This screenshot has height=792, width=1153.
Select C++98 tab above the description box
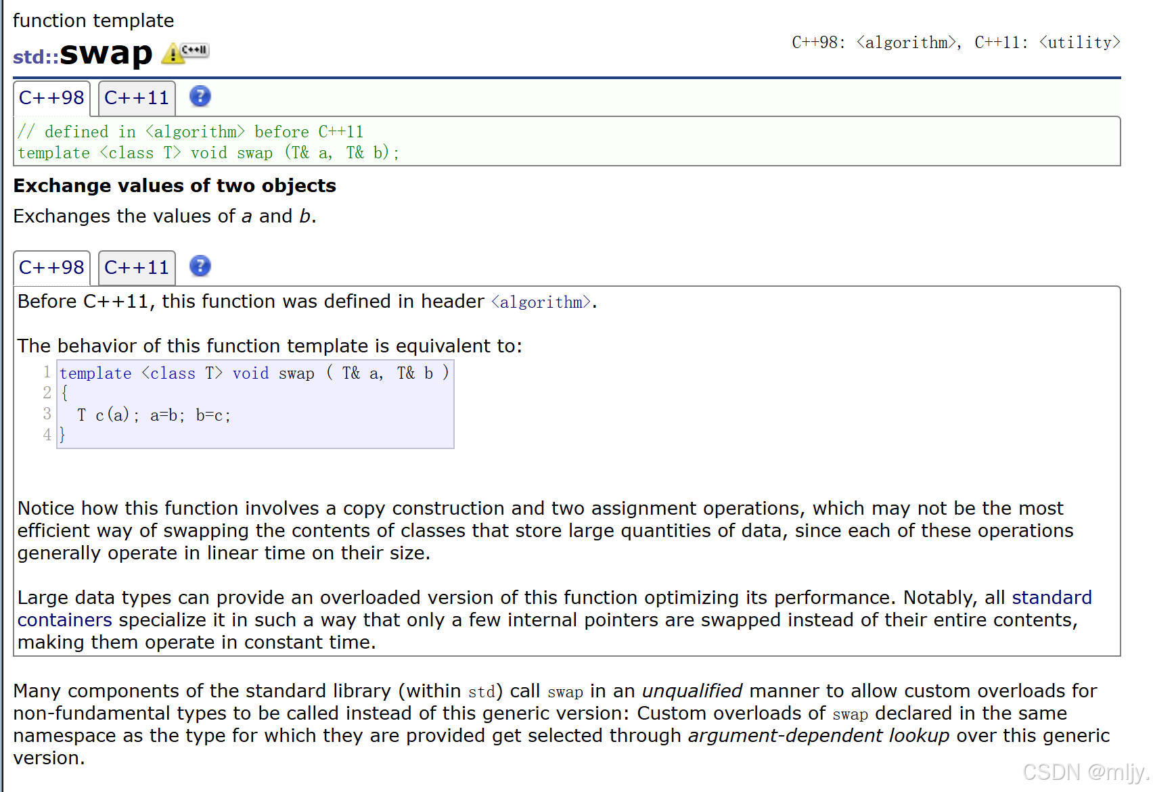click(x=51, y=268)
